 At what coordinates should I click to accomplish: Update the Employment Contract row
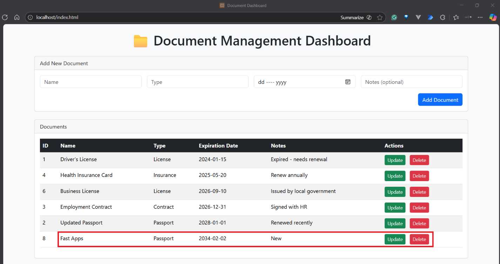pos(395,208)
